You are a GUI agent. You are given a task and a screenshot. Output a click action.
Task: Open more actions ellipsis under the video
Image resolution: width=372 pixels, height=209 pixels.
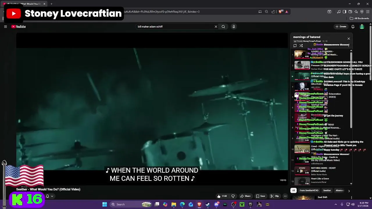(285, 196)
